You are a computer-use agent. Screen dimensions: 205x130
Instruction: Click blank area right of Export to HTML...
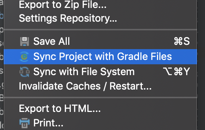(x=148, y=109)
